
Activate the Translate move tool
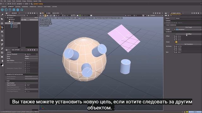click(x=2, y=23)
